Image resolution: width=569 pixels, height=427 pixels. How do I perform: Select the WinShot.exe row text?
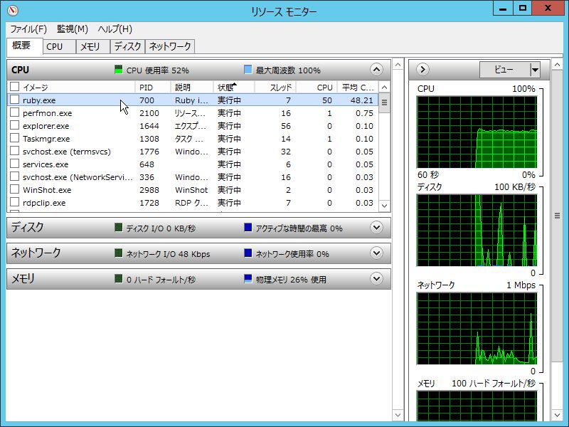click(x=47, y=190)
